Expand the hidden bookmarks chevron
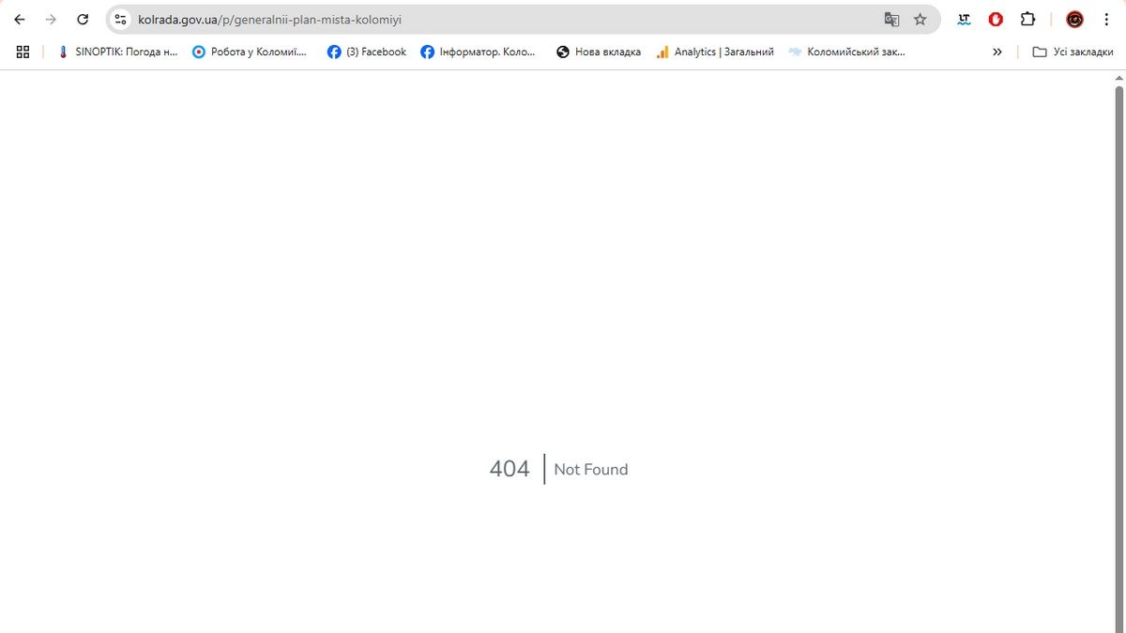 point(997,53)
